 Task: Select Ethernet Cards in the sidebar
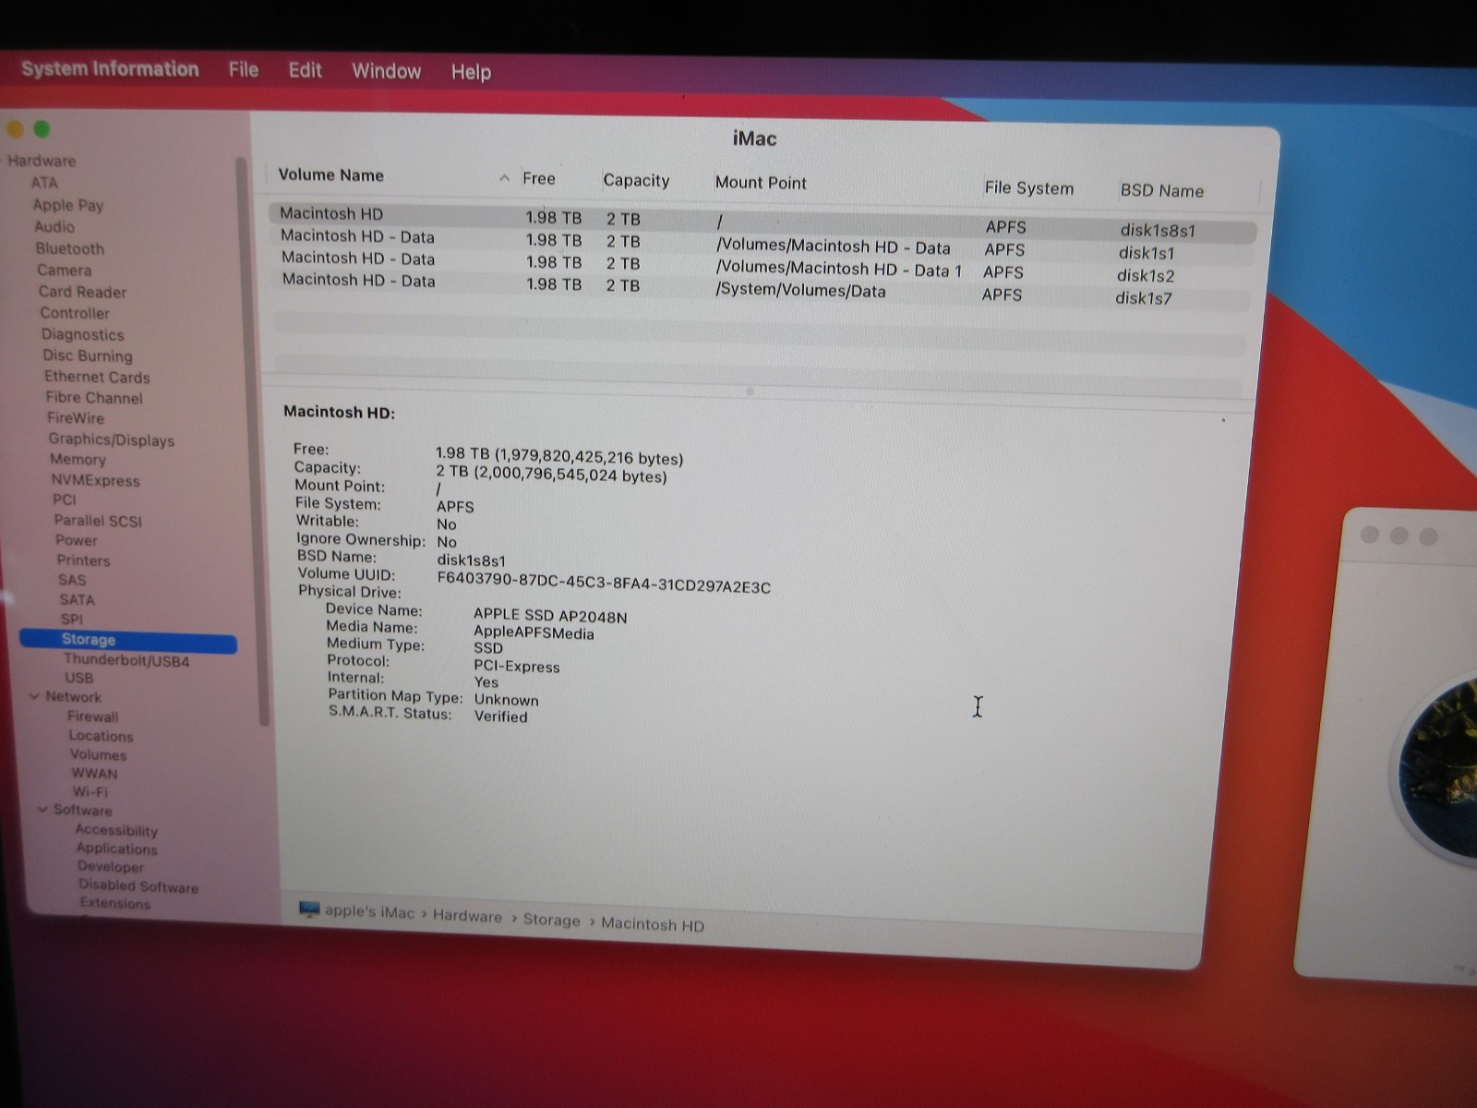pos(98,377)
